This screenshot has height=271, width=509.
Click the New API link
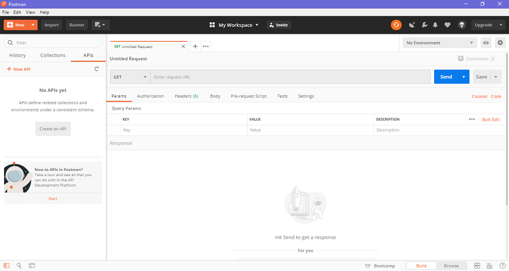[x=19, y=69]
